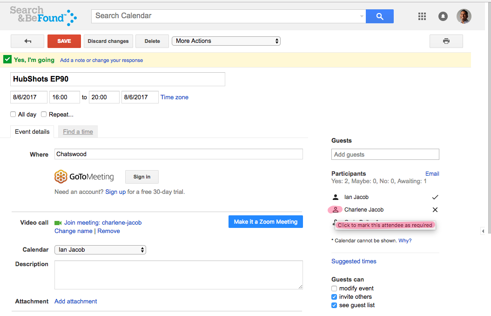Expand the Calendar selector showing Ian Jacob

point(100,250)
